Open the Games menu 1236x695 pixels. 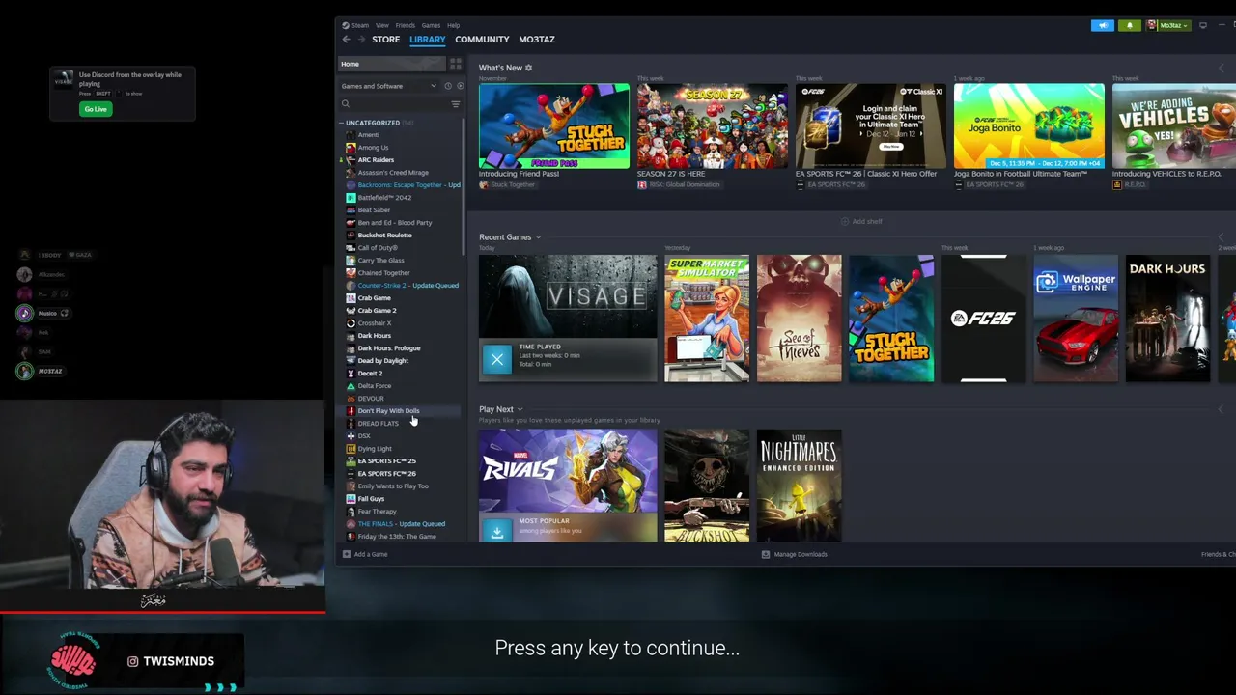click(x=431, y=25)
